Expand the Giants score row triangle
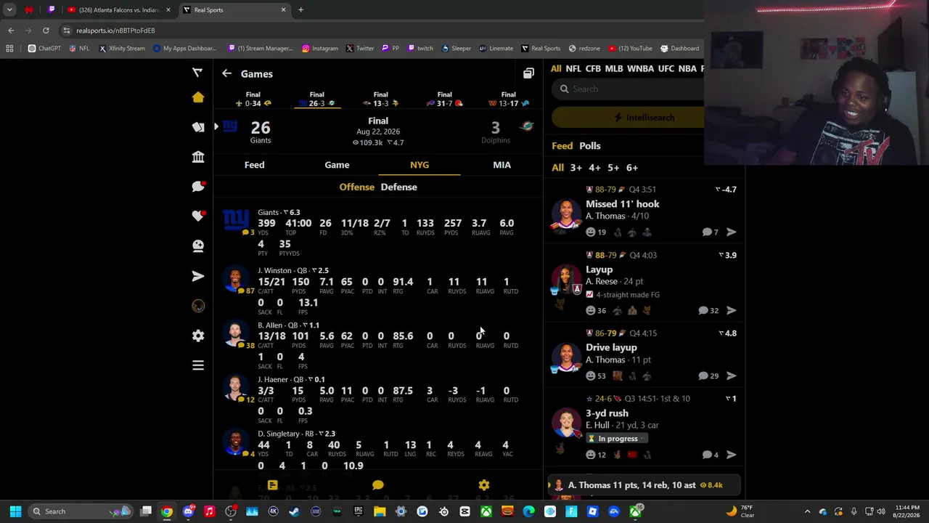The image size is (929, 523). (216, 126)
